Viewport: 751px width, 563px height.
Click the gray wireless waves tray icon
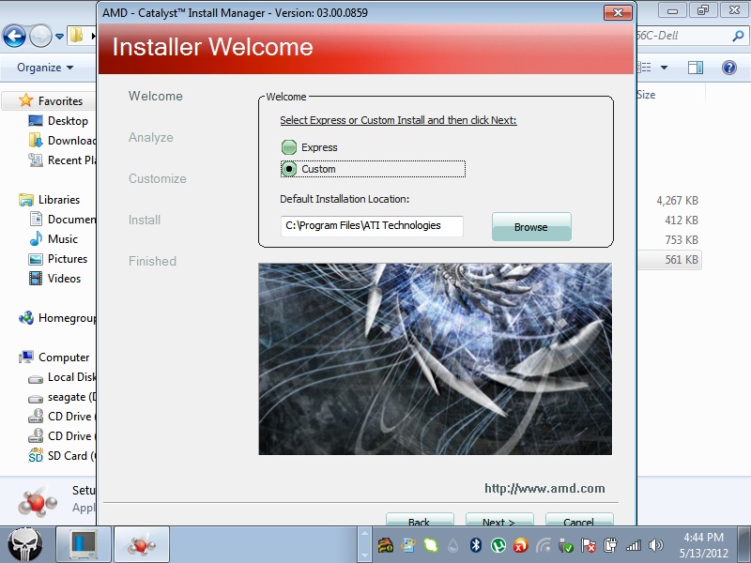point(544,545)
